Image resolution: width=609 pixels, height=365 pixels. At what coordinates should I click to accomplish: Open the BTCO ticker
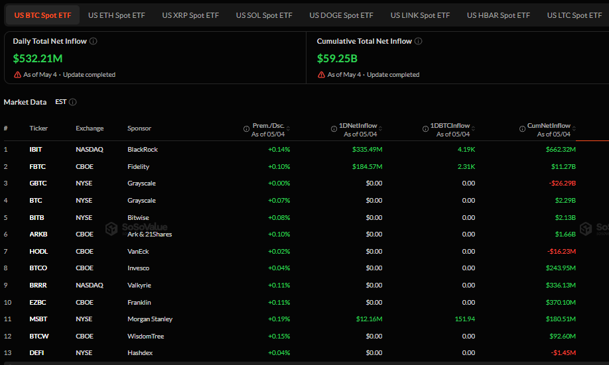pyautogui.click(x=38, y=268)
